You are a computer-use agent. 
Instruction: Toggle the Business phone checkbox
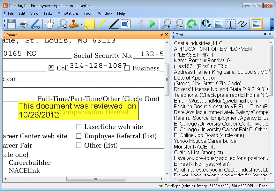point(127,68)
